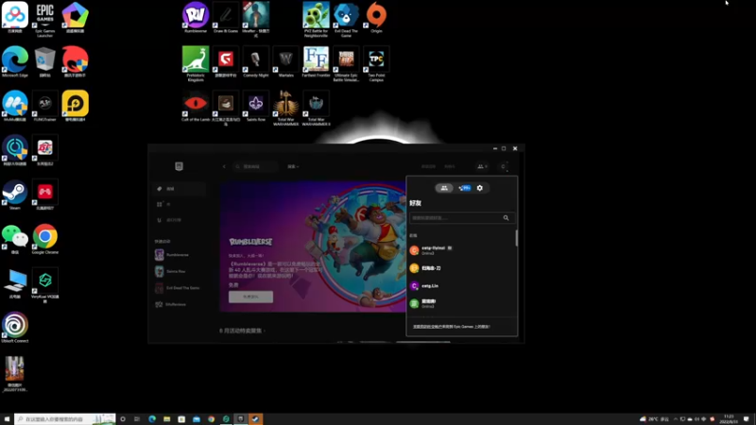
Task: Go back using launcher back arrow
Action: (x=224, y=167)
